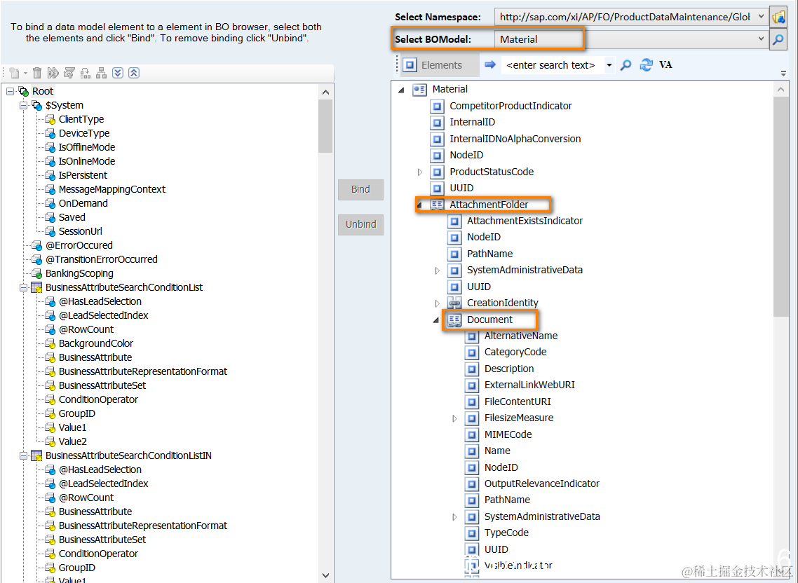Select the BackgroundColor item
798x583 pixels.
pos(95,343)
